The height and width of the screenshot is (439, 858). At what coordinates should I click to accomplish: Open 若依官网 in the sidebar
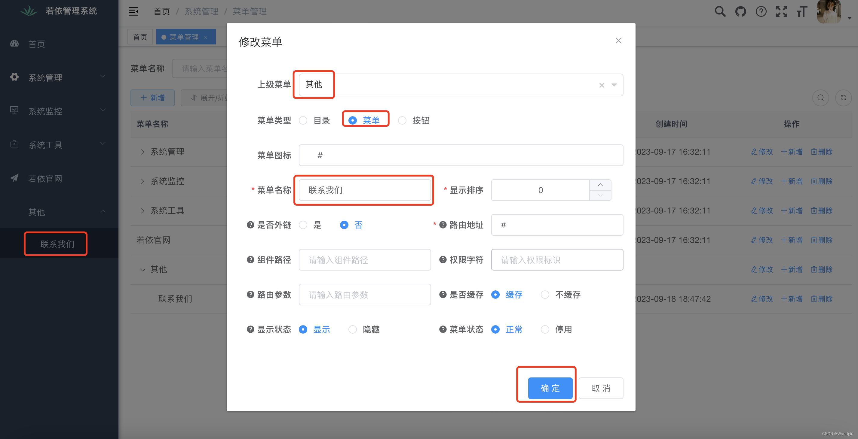[59, 178]
